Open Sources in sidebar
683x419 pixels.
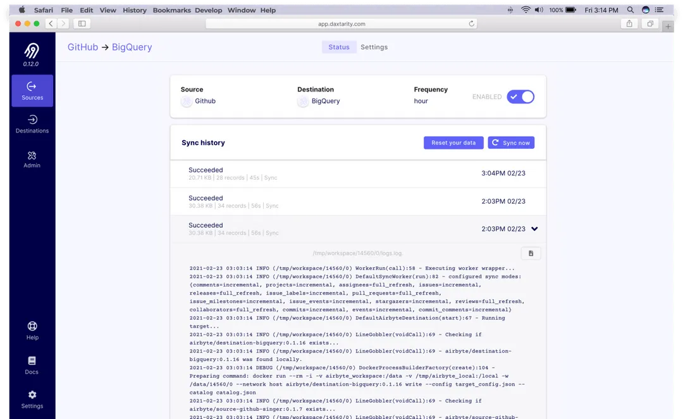32,91
